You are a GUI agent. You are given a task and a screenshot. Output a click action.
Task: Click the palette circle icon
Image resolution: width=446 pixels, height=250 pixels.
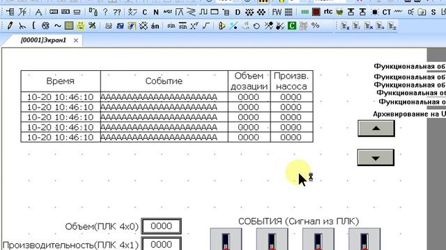click(x=45, y=26)
